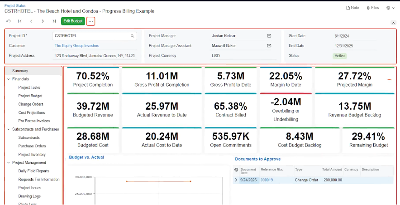Go to first record icon
The height and width of the screenshot is (205, 400).
(x=20, y=21)
